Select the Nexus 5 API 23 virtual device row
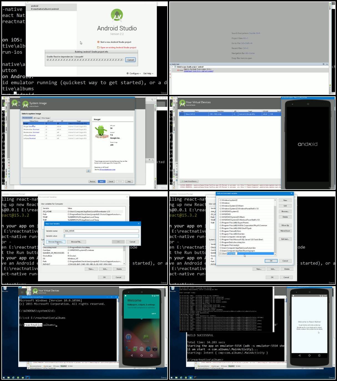 230,114
